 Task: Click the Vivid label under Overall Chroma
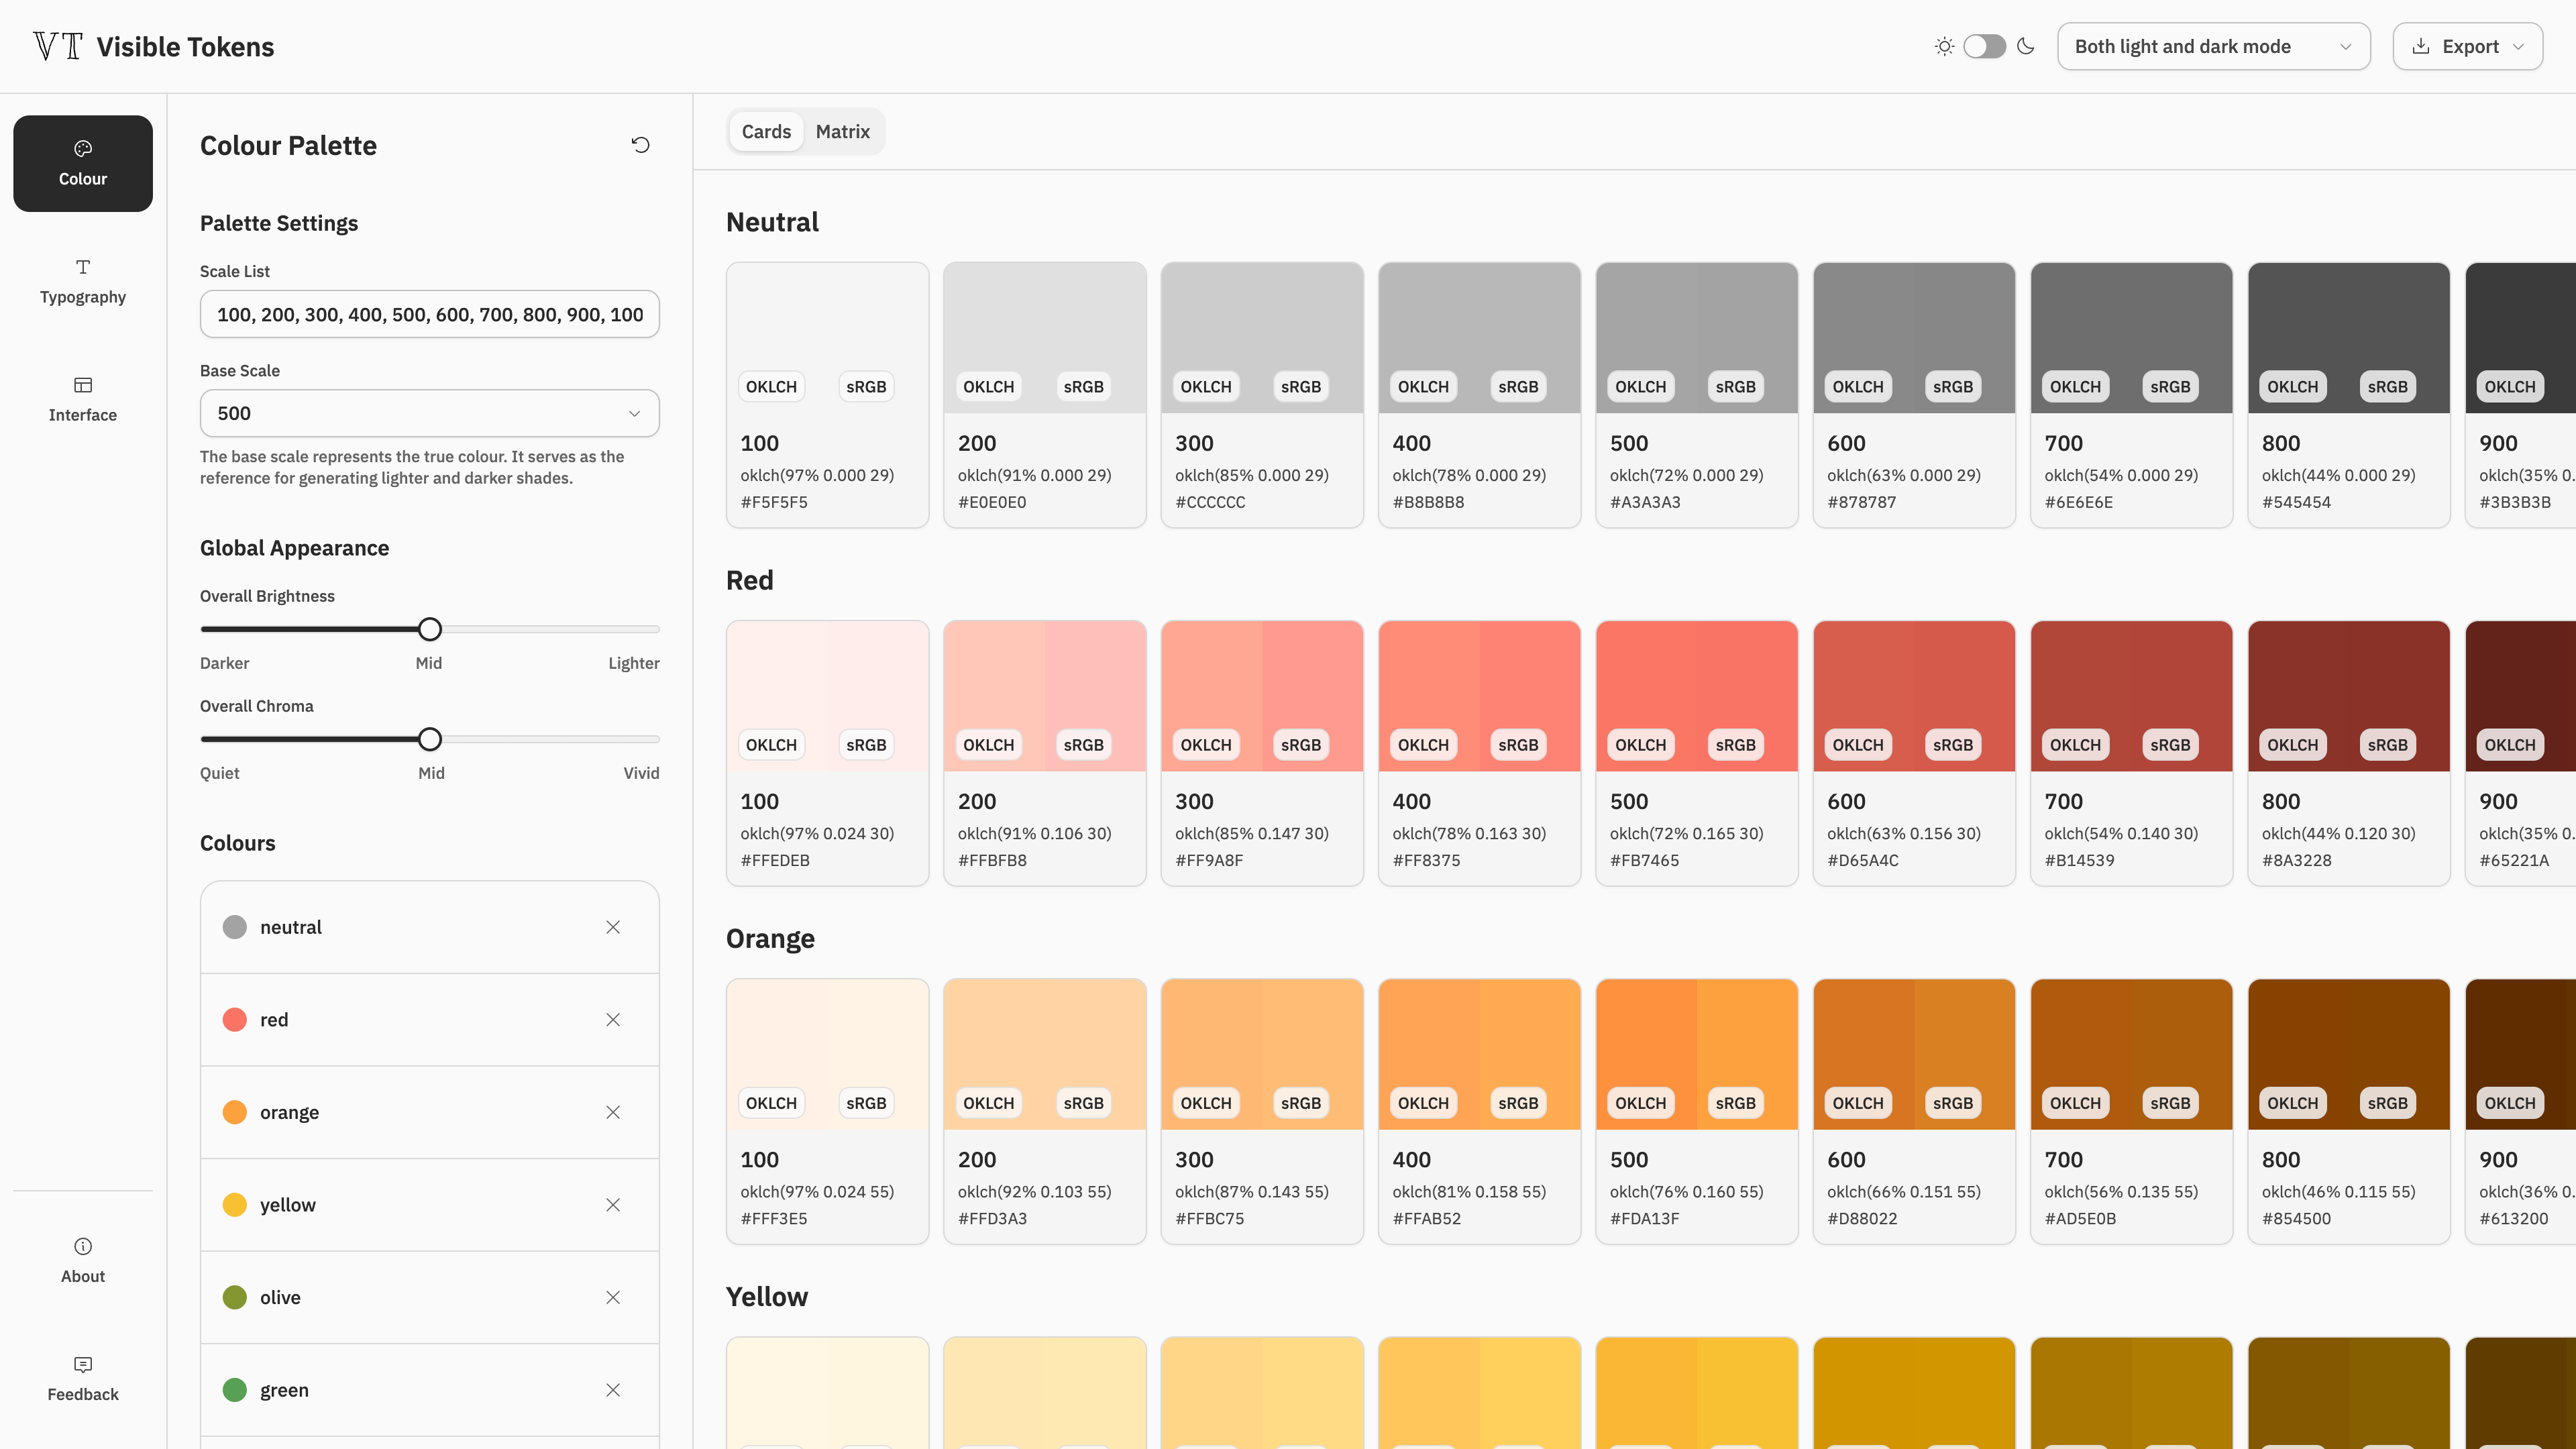pos(641,773)
